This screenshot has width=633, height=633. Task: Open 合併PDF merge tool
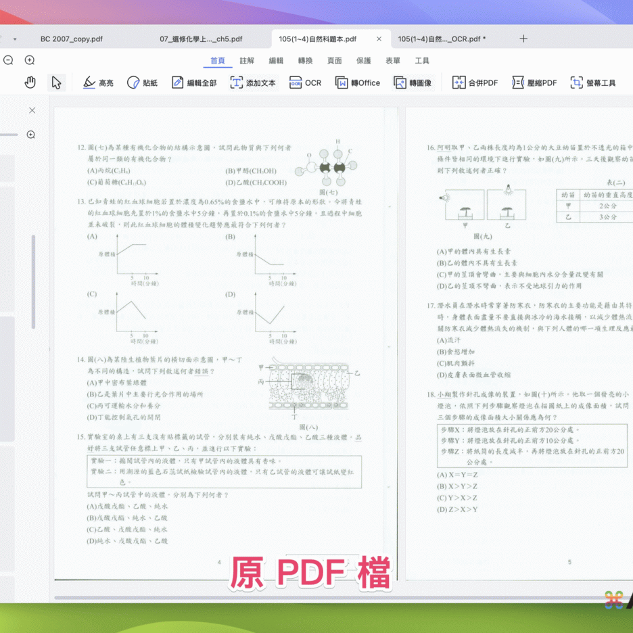(475, 83)
